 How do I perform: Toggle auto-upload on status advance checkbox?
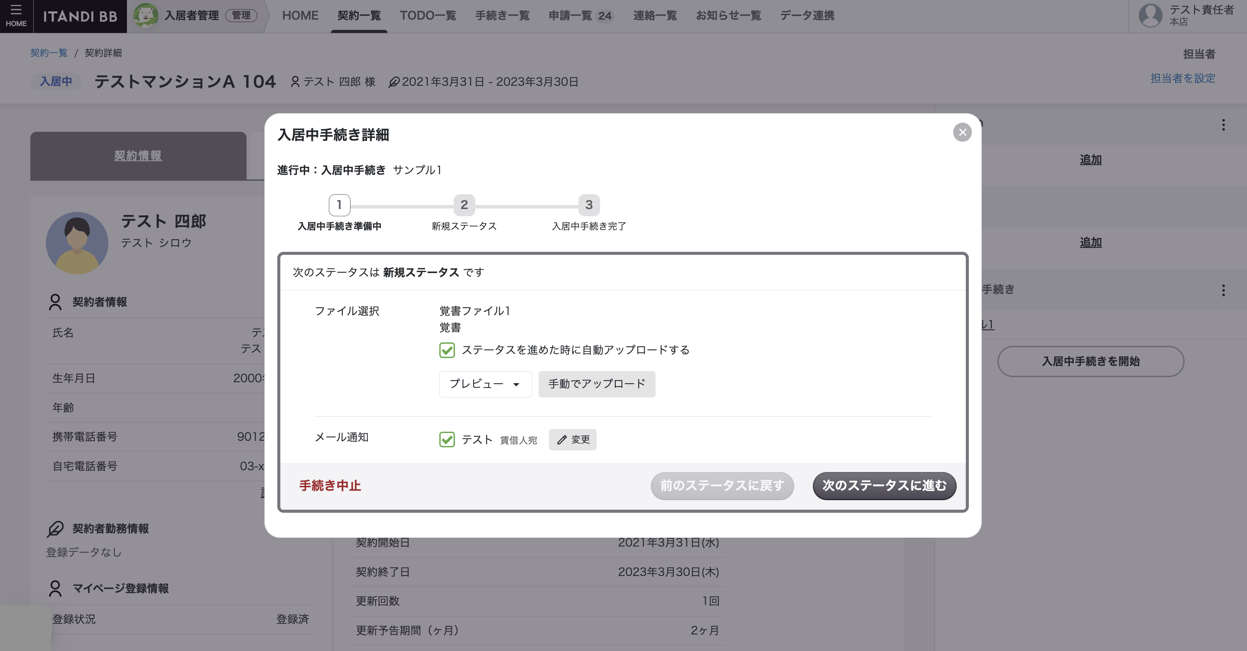coord(447,350)
